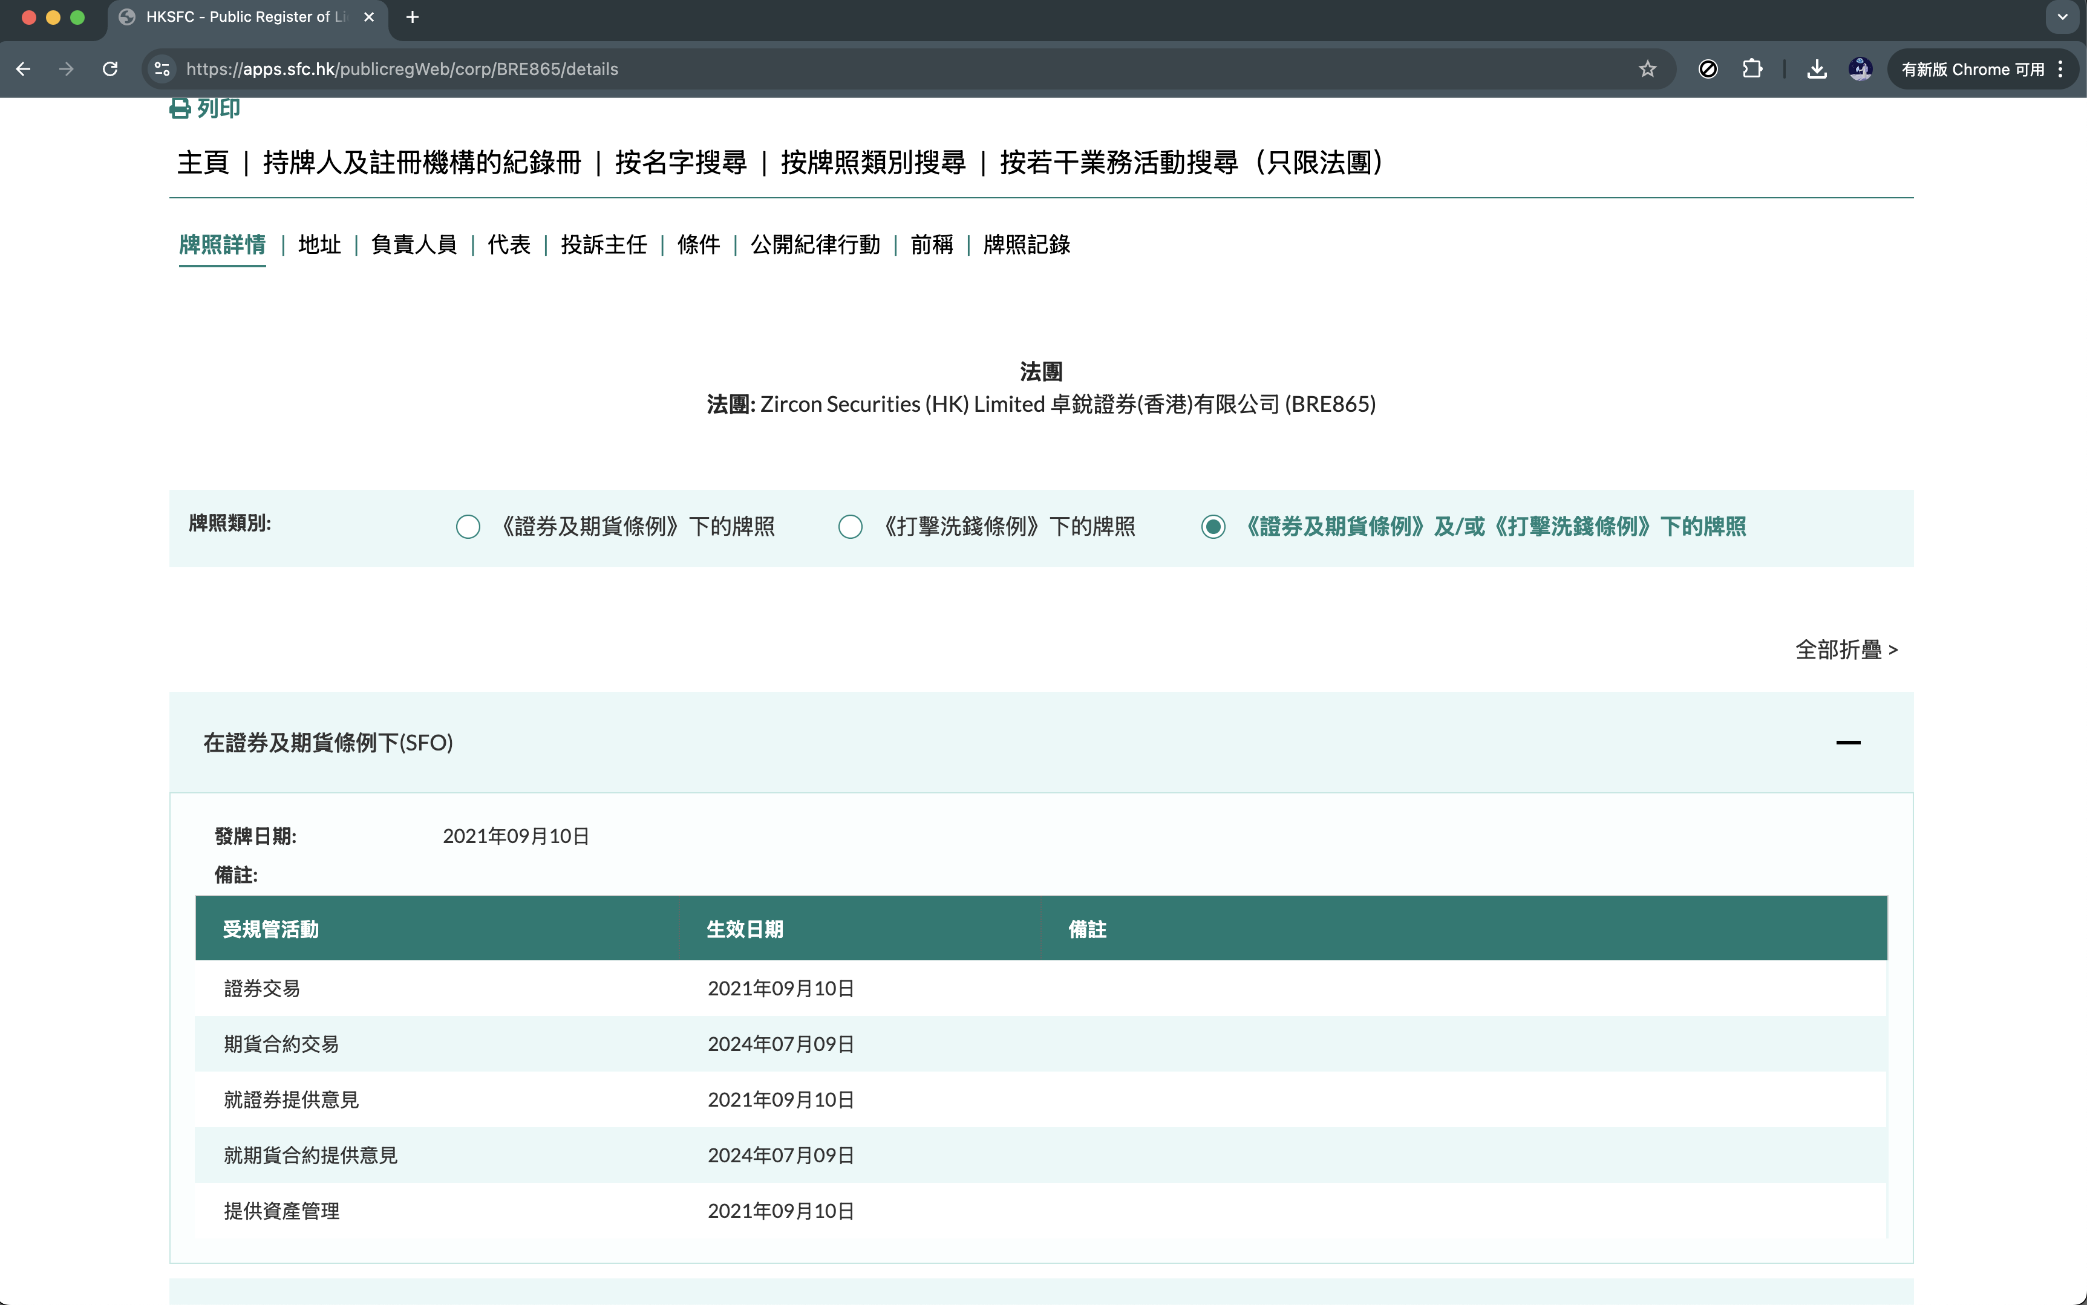Click the browser forward arrow
Image resolution: width=2087 pixels, height=1305 pixels.
[x=67, y=69]
